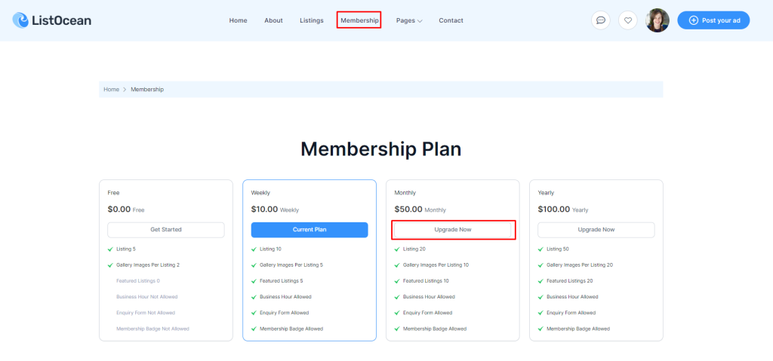Click the plus icon in Post your ad
Screen dimensions: 773x361
[x=693, y=20]
